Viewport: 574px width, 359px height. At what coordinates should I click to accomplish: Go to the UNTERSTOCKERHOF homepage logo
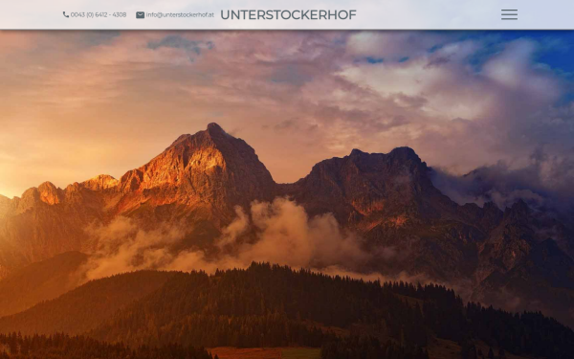point(288,14)
